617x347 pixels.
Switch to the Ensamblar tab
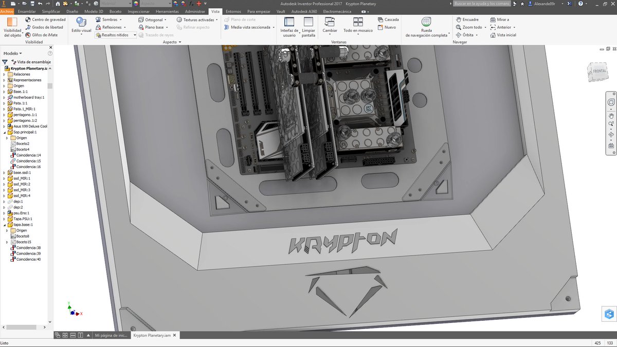(27, 11)
